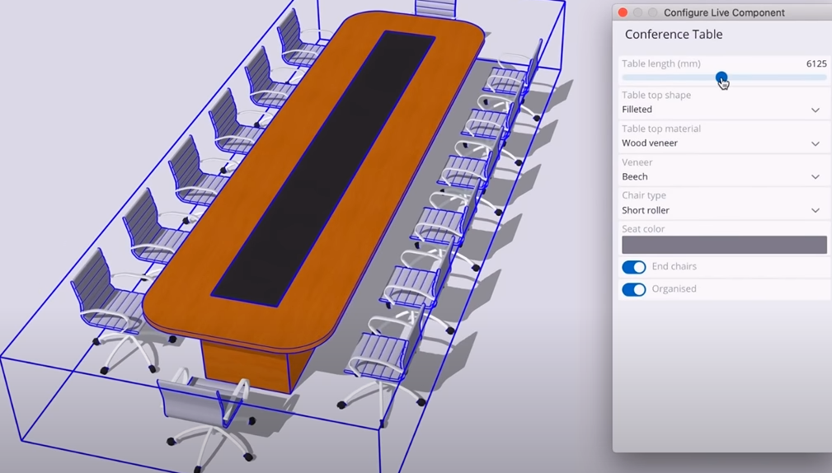832x473 pixels.
Task: Click the gray Seat color swatch
Action: pos(724,245)
